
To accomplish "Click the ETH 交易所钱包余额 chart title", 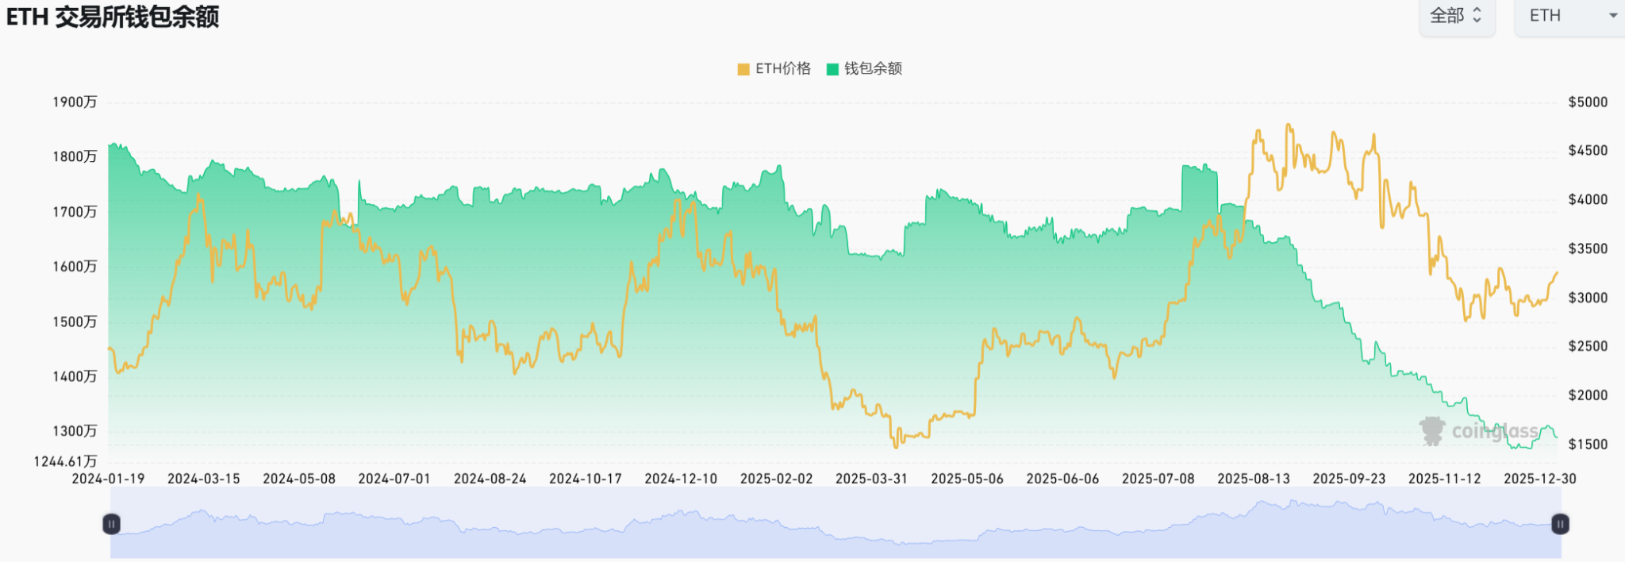I will [113, 17].
